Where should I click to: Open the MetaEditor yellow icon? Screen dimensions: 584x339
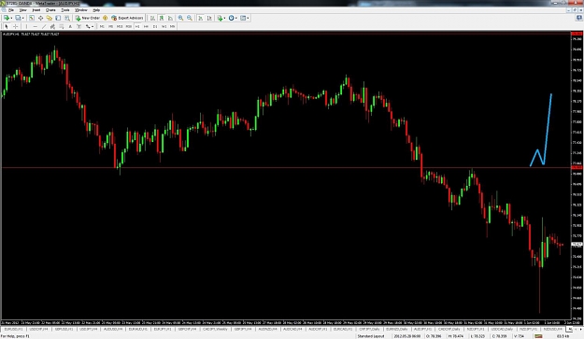point(105,18)
